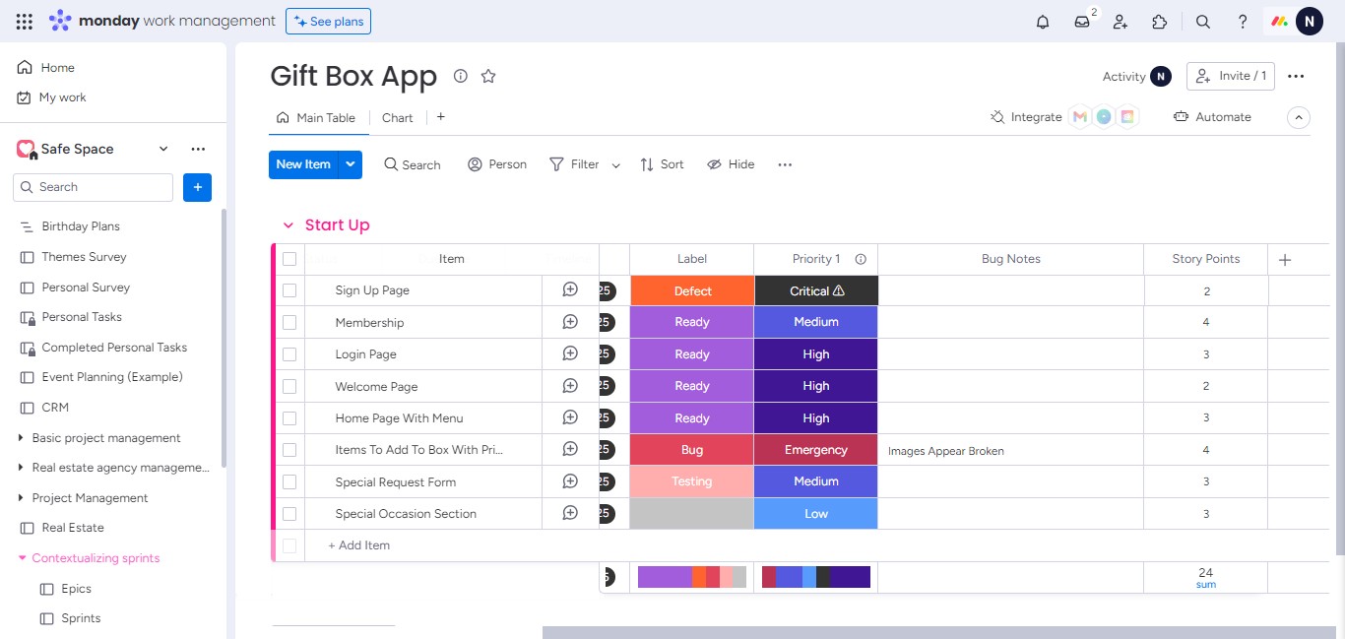Click + Add Item row
The width and height of the screenshot is (1345, 639).
click(358, 545)
